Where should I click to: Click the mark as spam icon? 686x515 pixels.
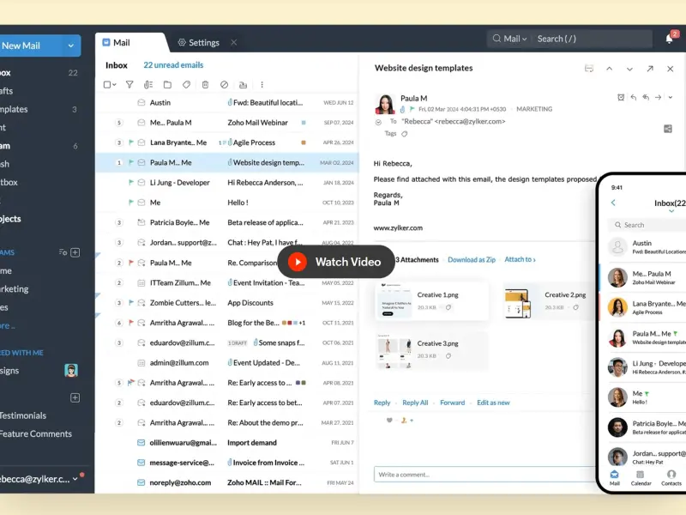click(x=224, y=85)
